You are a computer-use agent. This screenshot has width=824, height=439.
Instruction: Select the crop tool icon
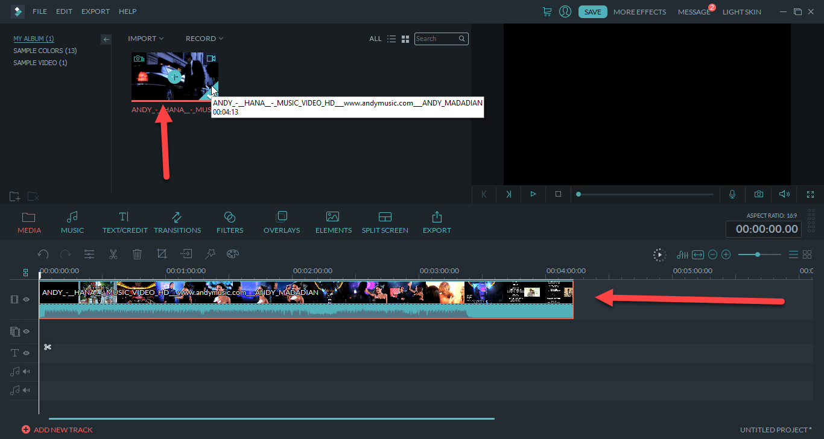tap(162, 254)
